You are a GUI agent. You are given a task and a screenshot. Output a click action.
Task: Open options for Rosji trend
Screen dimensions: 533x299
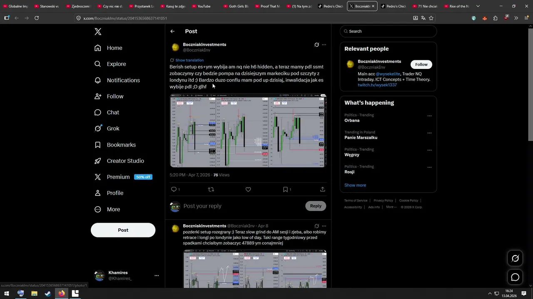429,167
